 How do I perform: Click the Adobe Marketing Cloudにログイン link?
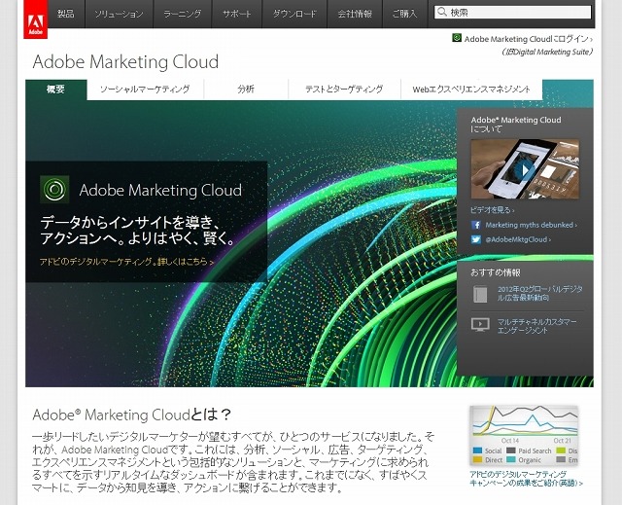(x=528, y=39)
